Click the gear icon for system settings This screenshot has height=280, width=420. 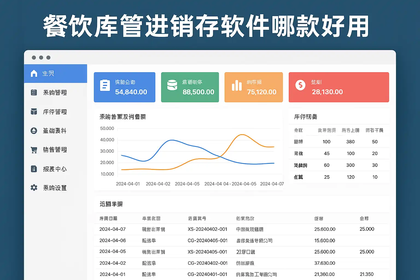pos(34,188)
